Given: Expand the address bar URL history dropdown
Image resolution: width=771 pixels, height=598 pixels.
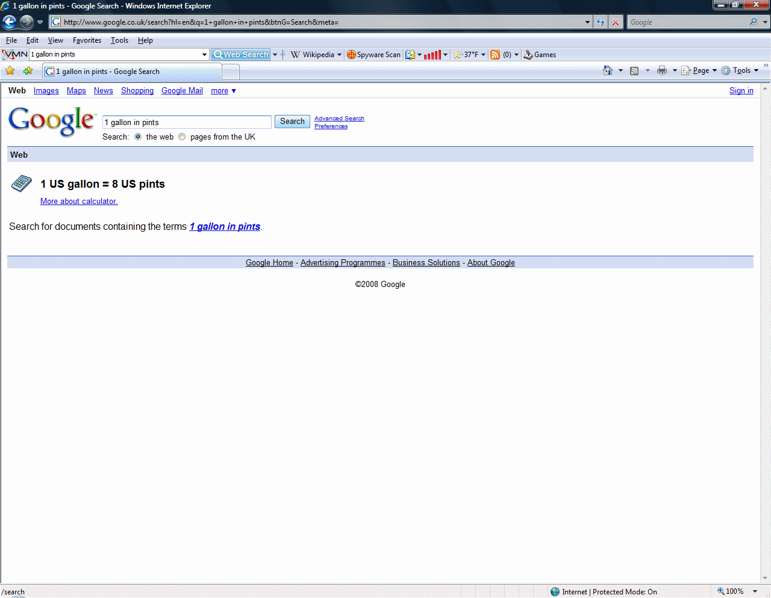Looking at the screenshot, I should click(588, 22).
